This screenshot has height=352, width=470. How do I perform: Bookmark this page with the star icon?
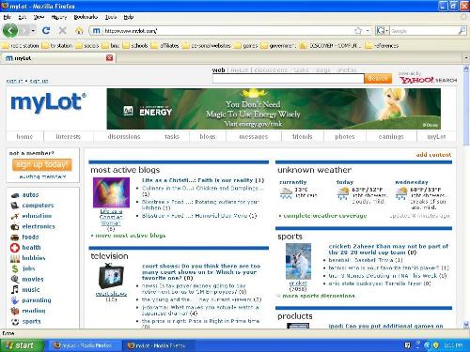click(x=358, y=30)
